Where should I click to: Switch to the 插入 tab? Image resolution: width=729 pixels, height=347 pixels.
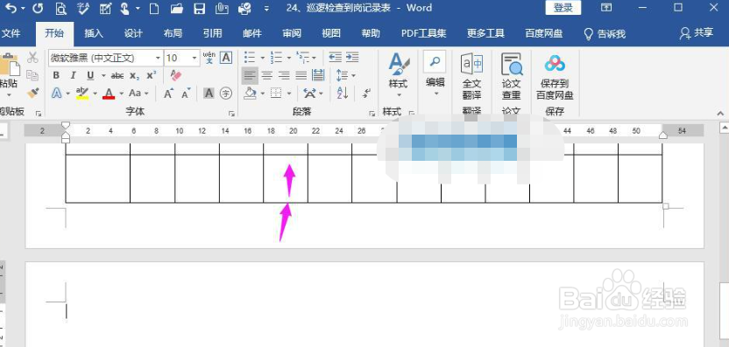point(94,33)
